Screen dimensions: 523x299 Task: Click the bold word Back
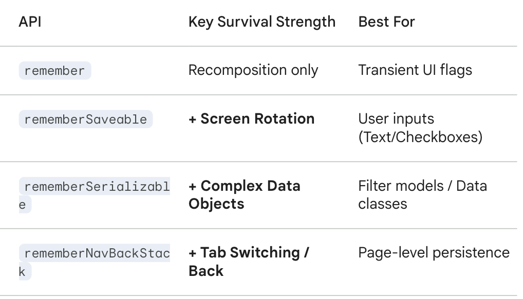tap(206, 271)
